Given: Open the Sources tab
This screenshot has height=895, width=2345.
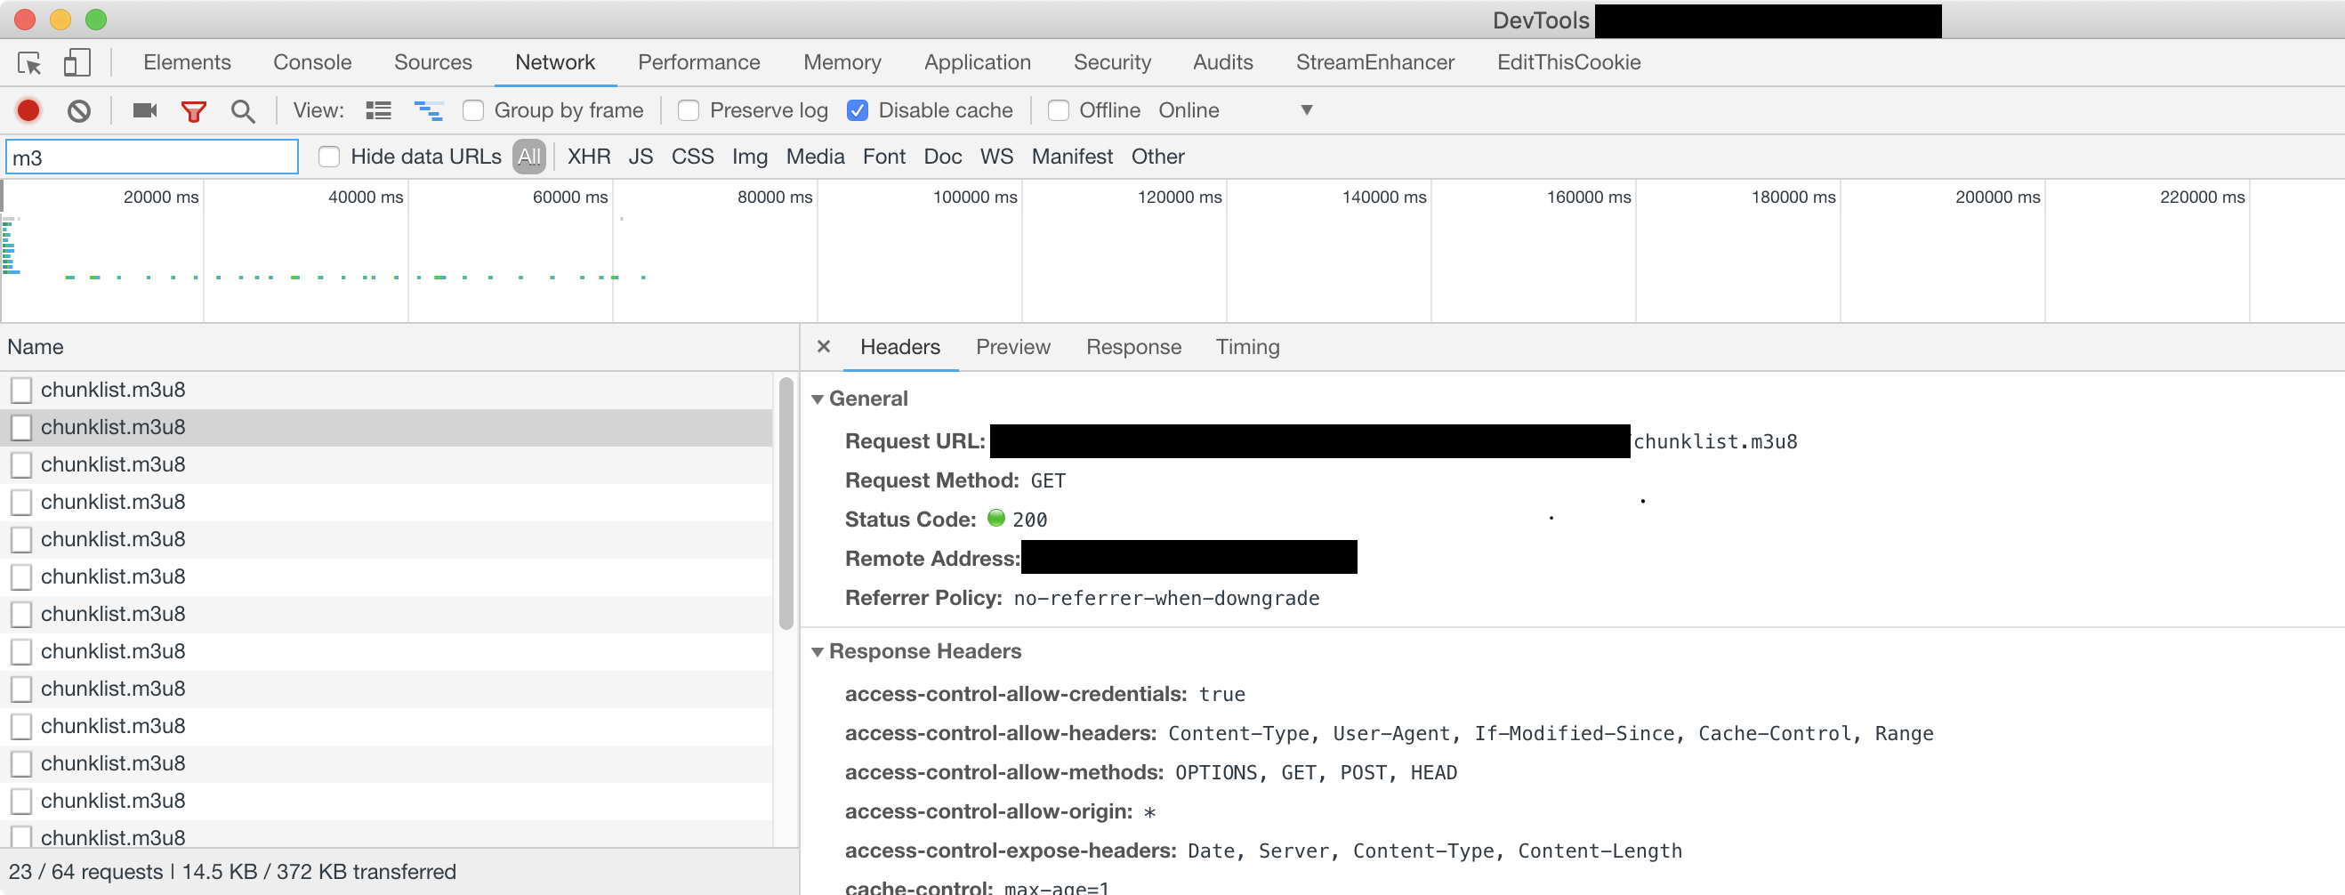Looking at the screenshot, I should [433, 62].
